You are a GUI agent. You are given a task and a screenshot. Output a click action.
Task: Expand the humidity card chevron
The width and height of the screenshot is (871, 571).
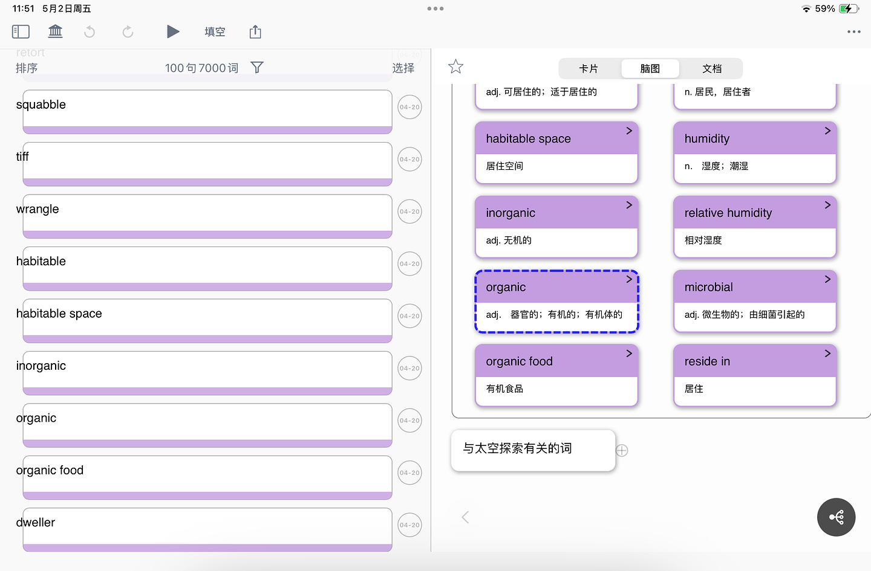(827, 131)
